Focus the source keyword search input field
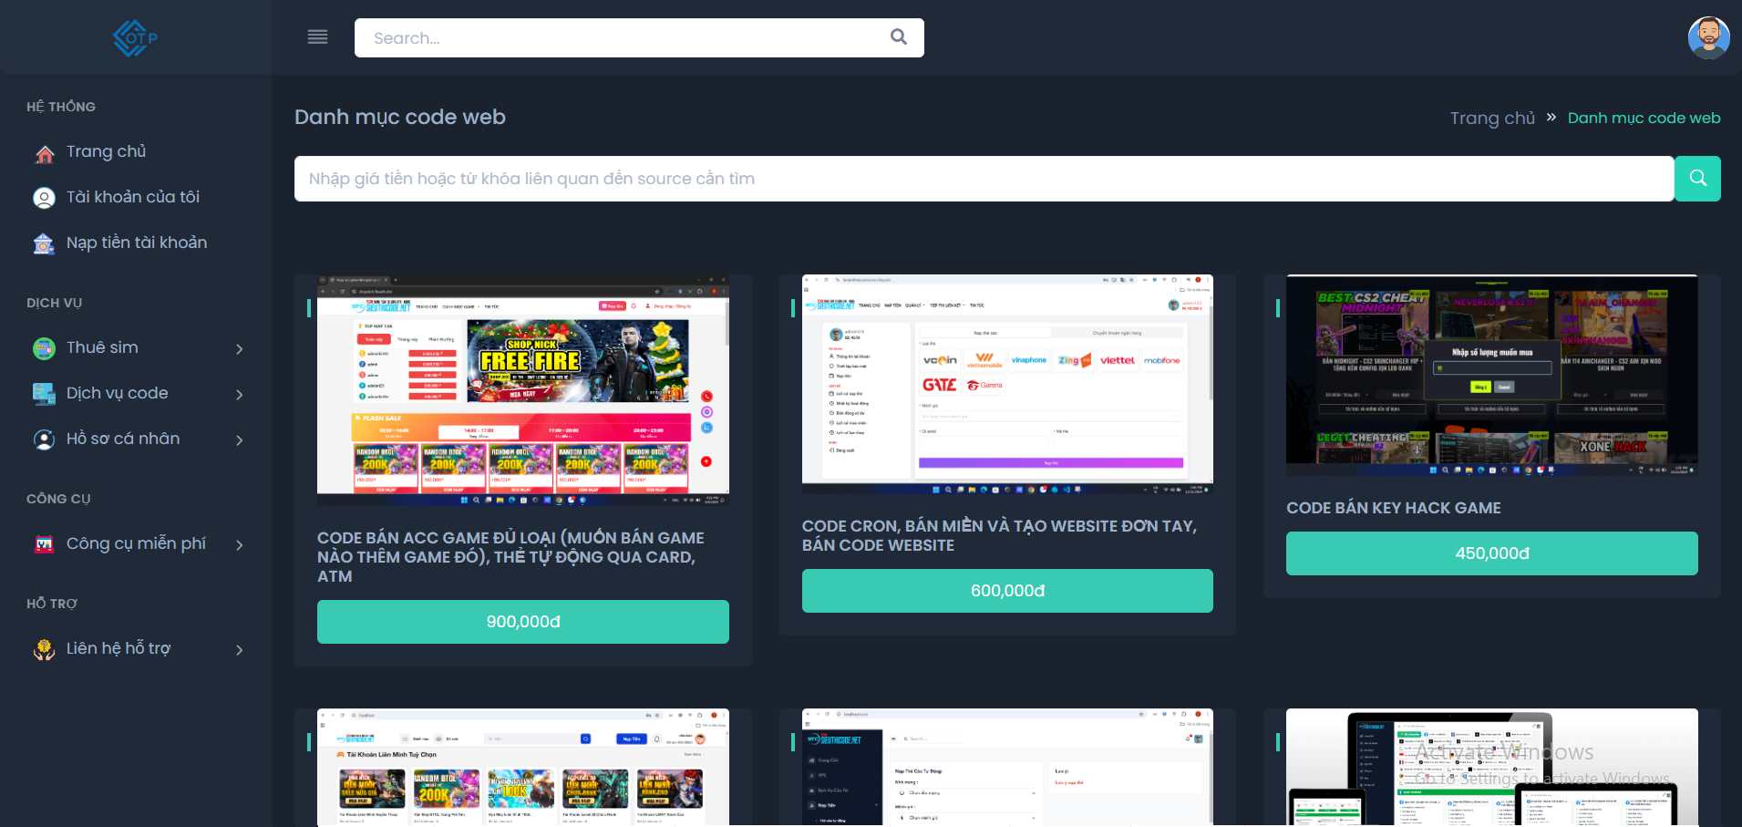 (984, 179)
